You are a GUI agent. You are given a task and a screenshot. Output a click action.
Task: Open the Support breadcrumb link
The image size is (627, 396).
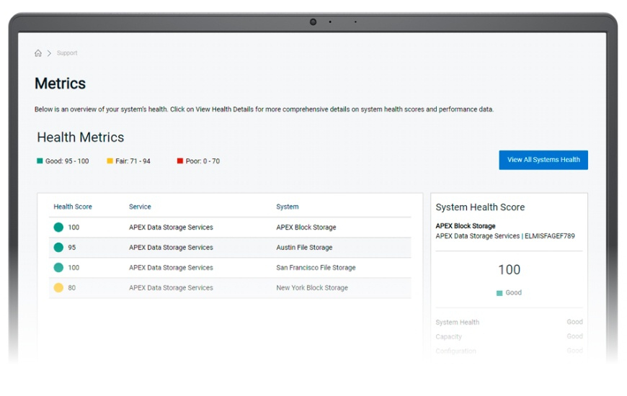(67, 53)
